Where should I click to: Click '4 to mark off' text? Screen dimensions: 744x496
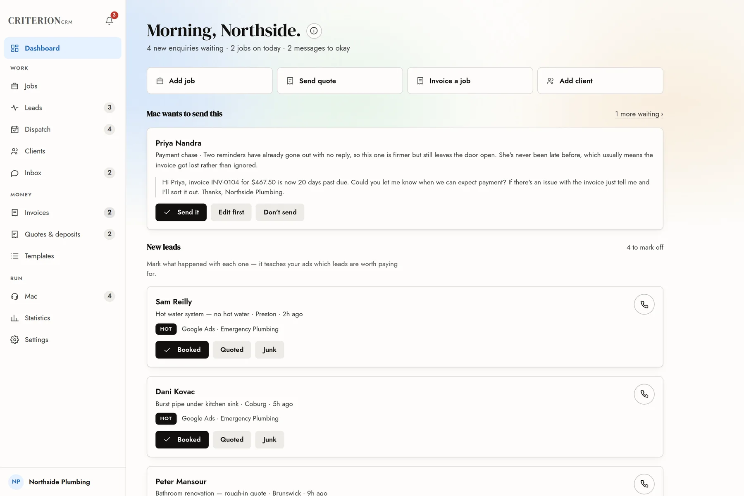(645, 247)
